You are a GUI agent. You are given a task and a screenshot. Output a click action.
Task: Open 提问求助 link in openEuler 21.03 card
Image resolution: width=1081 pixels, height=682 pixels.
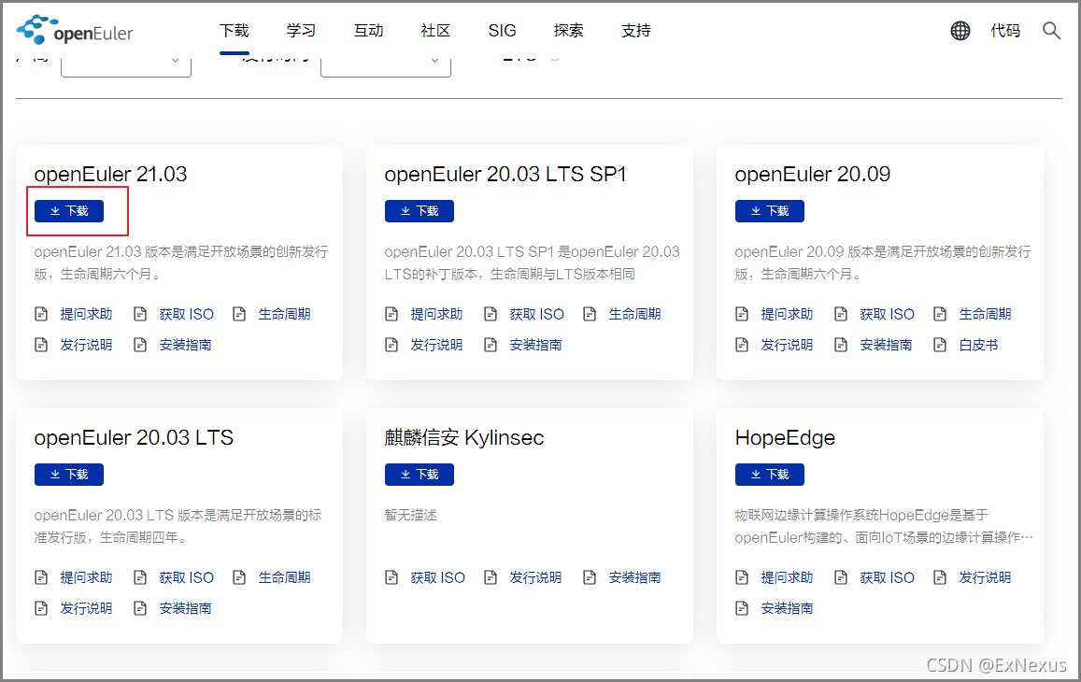(x=86, y=315)
